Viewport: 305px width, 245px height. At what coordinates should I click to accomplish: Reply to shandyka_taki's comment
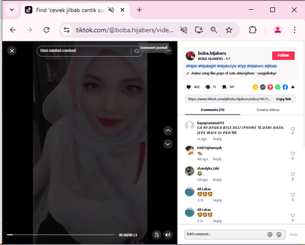point(217,180)
